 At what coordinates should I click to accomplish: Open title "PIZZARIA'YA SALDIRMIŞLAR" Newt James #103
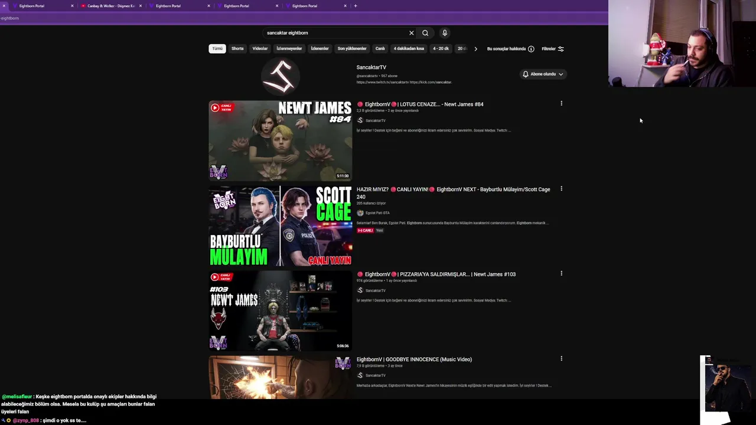[436, 274]
